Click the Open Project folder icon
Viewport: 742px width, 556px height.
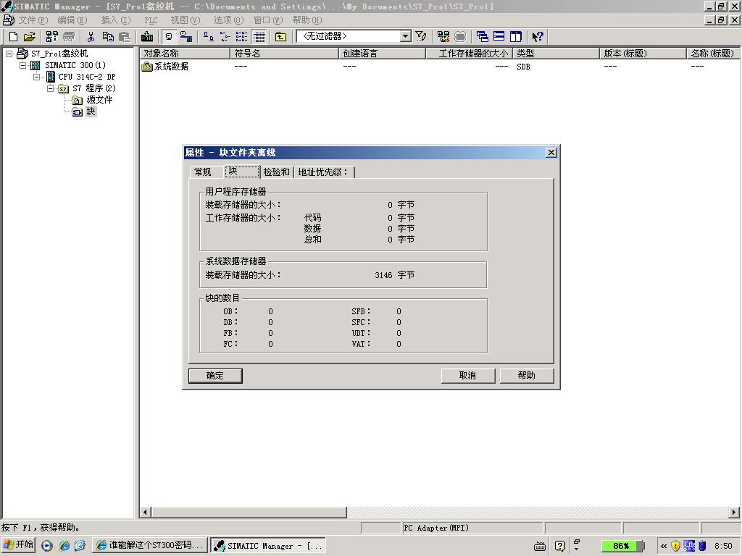(30, 36)
